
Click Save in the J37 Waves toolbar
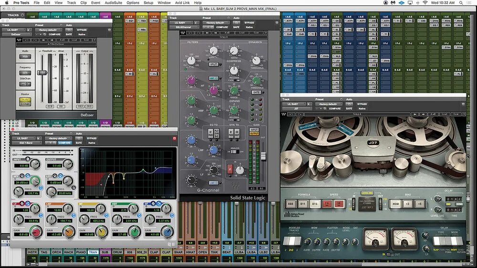click(x=456, y=114)
